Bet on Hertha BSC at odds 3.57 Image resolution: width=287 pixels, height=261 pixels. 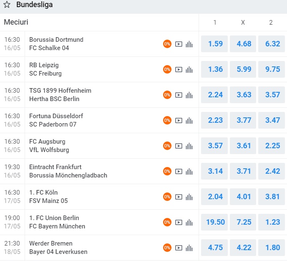pyautogui.click(x=271, y=95)
